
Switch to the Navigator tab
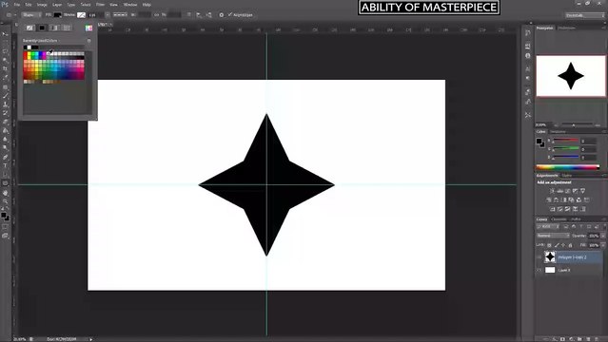(545, 28)
